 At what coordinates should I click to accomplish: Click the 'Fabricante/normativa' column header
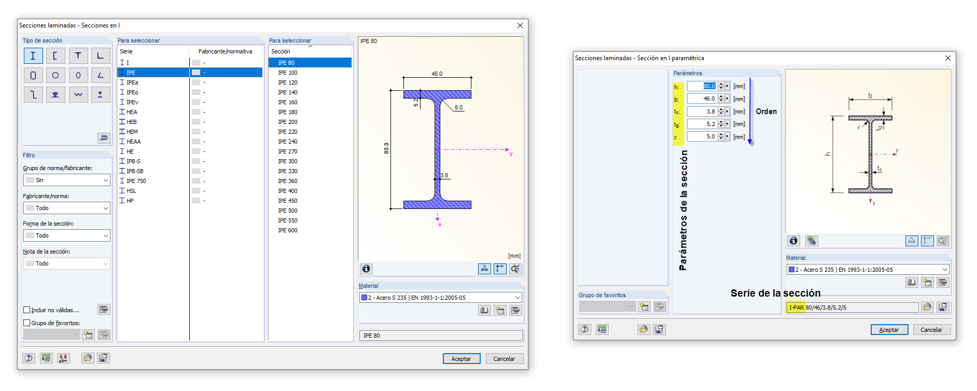click(226, 51)
